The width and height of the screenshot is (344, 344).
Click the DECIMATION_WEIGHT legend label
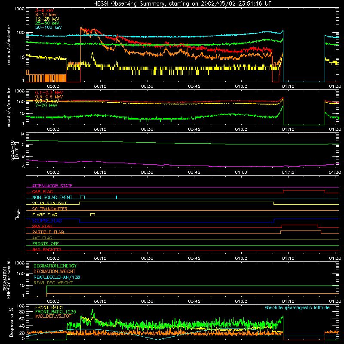(55, 271)
